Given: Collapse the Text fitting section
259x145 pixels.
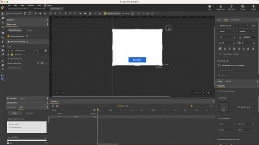Looking at the screenshot, I should [x=255, y=61].
